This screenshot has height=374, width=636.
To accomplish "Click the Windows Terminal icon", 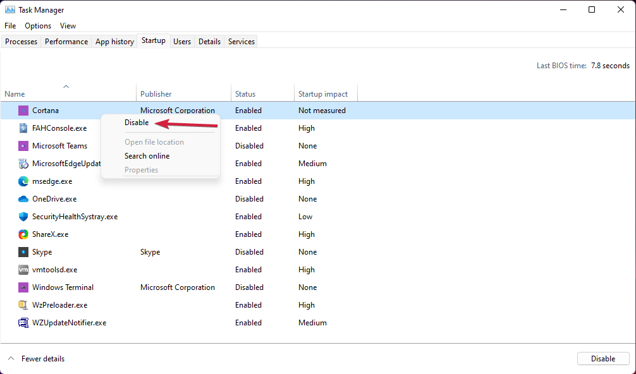I will pyautogui.click(x=23, y=287).
